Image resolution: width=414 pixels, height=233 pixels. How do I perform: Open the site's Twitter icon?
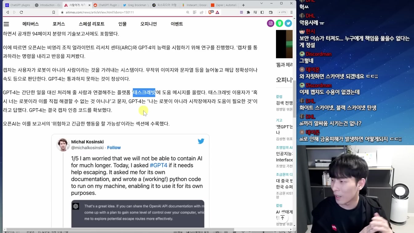click(288, 23)
